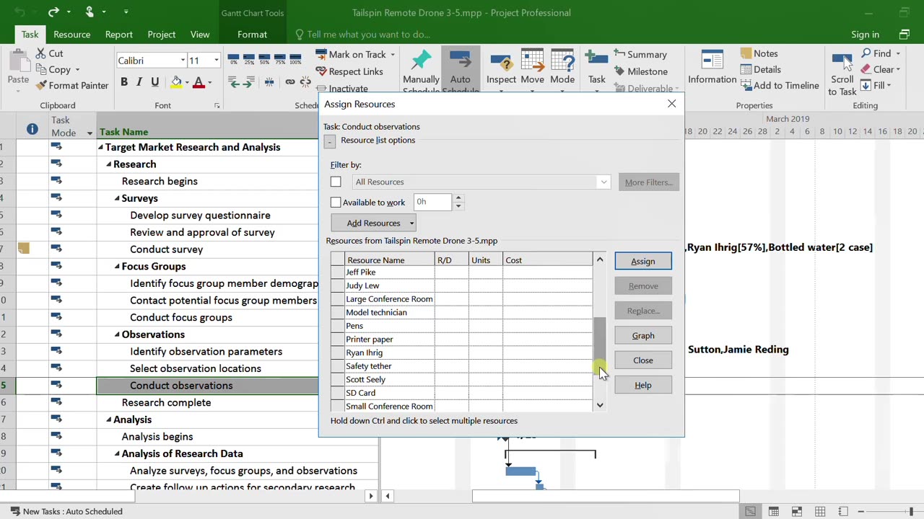Select the Ryan Ihrig resource row

[x=462, y=352]
